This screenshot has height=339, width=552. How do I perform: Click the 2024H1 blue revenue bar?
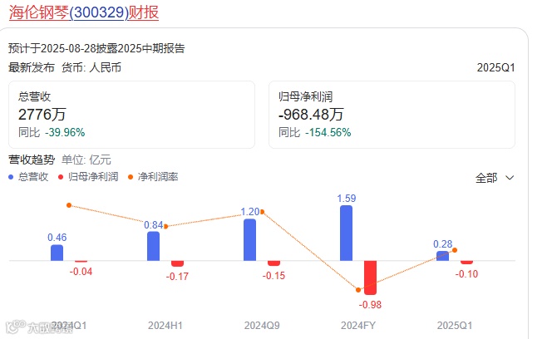(x=153, y=246)
